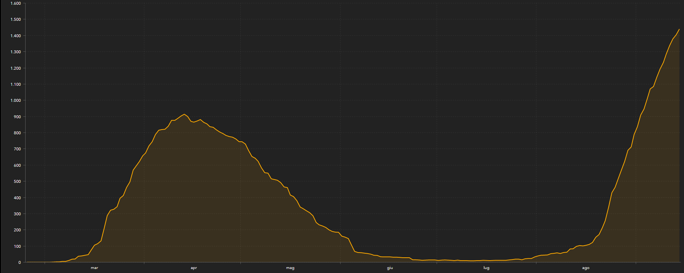
Task: Click the 900 label on the y-axis
Action: pos(17,117)
